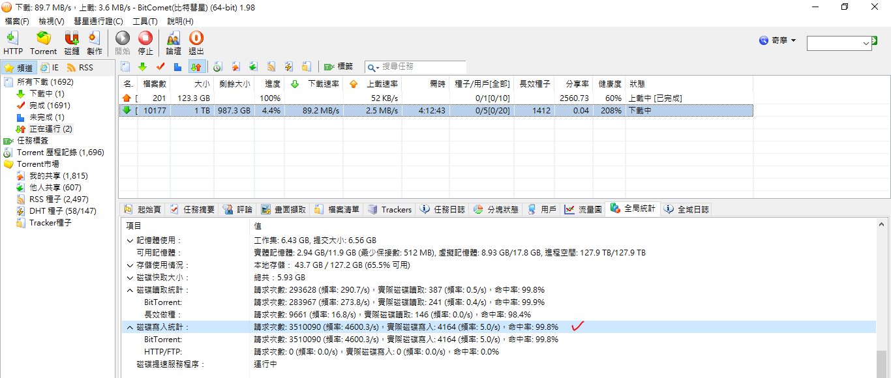Viewport: 891px width, 378px height.
Task: Sort by 上載速率 column header
Action: pos(373,84)
